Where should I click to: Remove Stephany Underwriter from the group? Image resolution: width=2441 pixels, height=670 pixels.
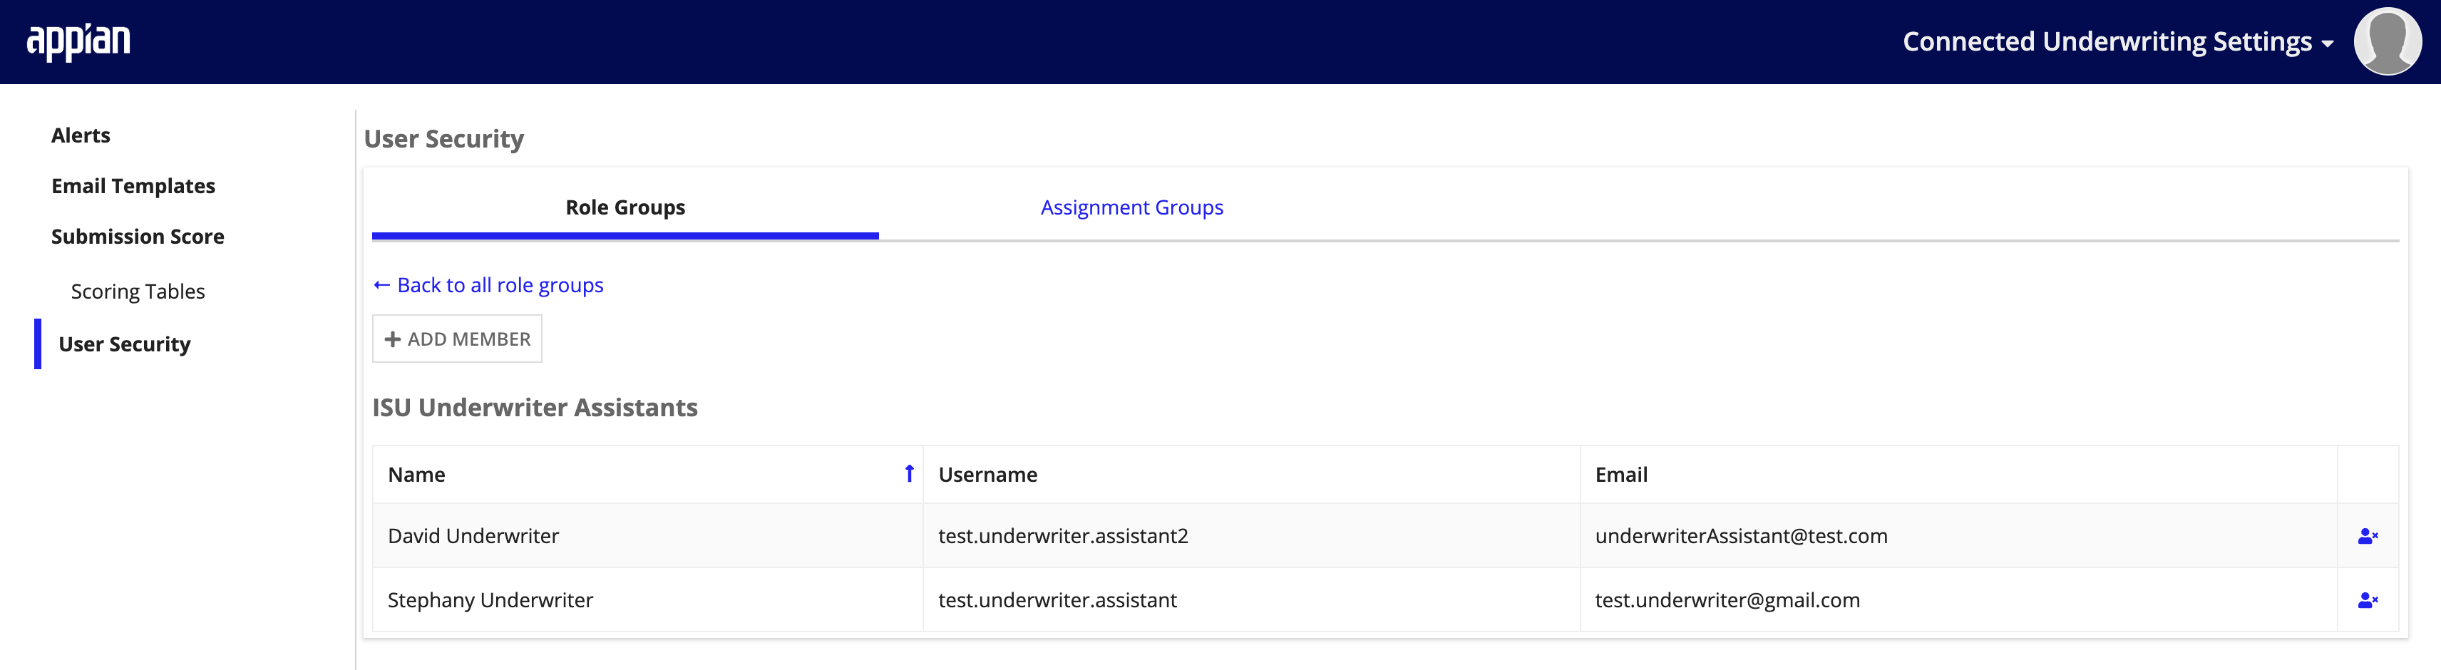(2367, 600)
